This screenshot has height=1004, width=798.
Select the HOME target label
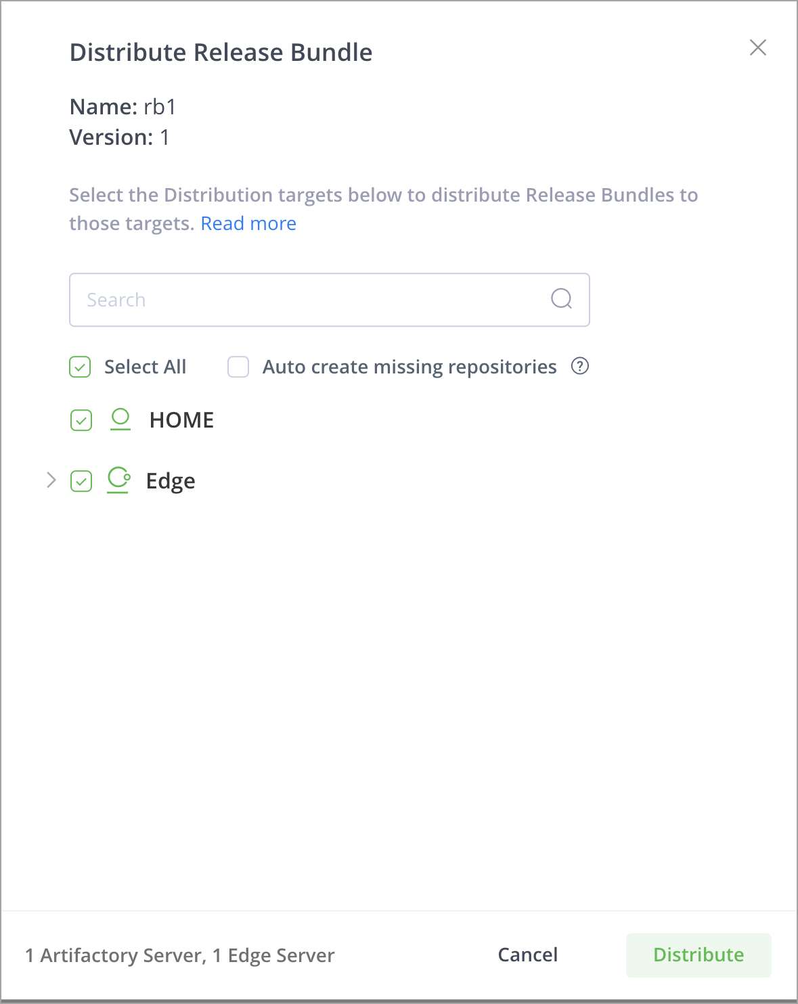pyautogui.click(x=181, y=420)
